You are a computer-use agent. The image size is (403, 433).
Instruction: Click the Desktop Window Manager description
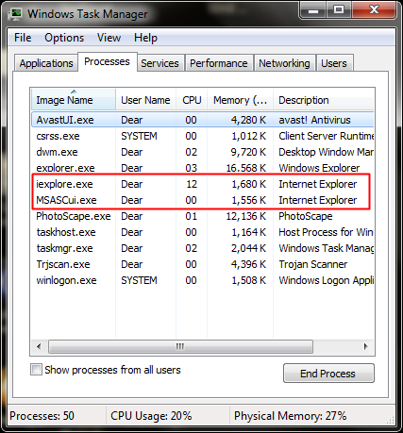pyautogui.click(x=326, y=152)
